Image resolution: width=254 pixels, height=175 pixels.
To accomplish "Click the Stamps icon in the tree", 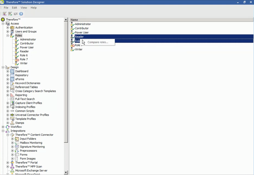I will click(12, 123).
